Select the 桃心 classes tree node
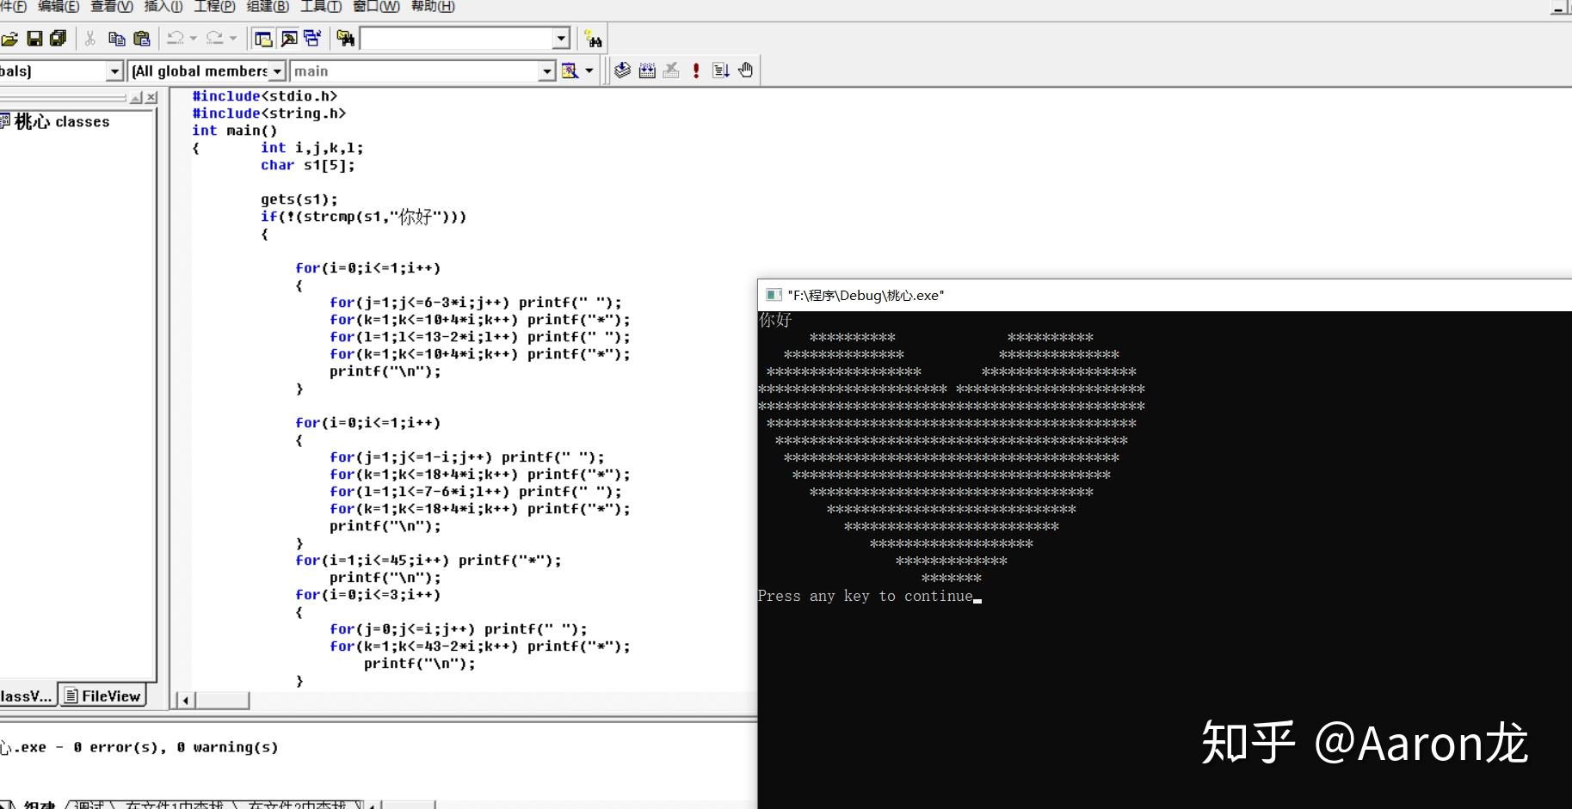The height and width of the screenshot is (809, 1572). click(x=62, y=122)
